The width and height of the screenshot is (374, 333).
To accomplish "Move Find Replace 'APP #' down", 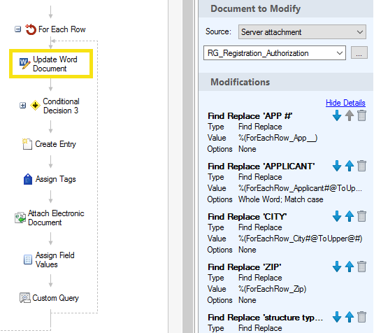I will tap(337, 115).
